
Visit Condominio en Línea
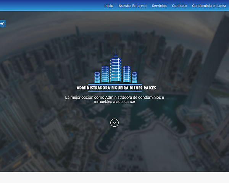point(209,6)
